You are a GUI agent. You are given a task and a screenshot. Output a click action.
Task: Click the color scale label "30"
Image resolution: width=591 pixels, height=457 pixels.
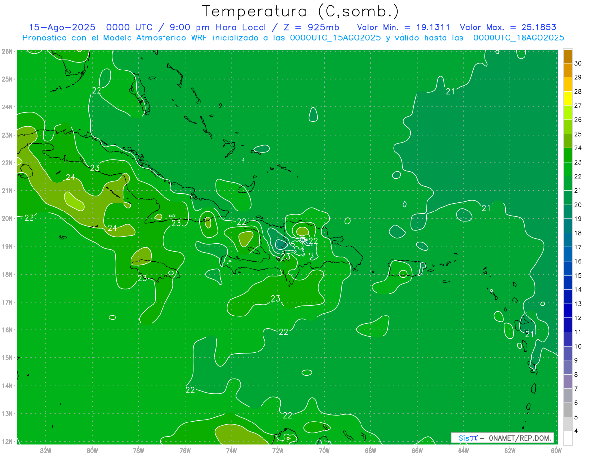[578, 63]
